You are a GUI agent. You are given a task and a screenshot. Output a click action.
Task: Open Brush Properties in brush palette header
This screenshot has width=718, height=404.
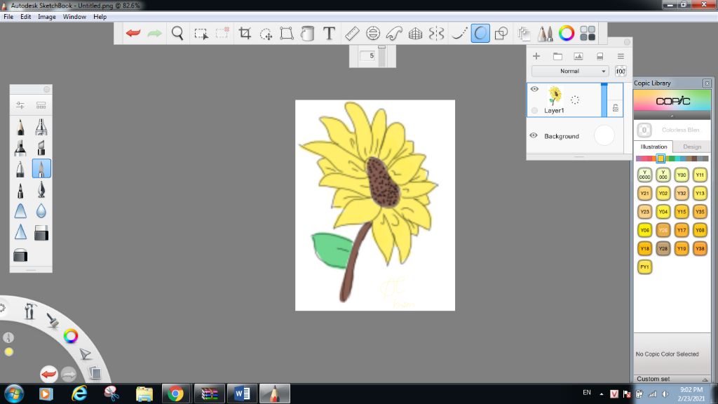(x=20, y=105)
